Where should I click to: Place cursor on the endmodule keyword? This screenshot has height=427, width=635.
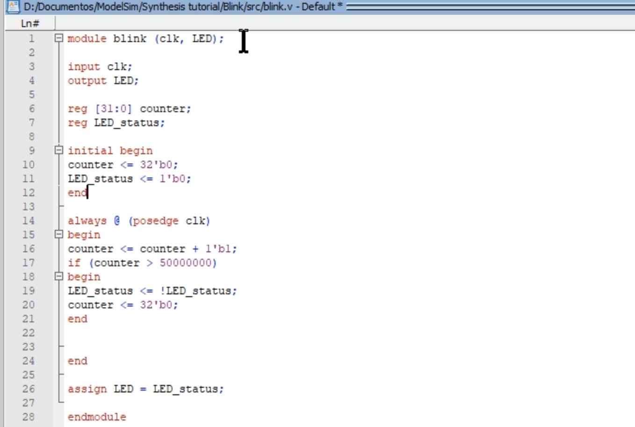point(97,417)
